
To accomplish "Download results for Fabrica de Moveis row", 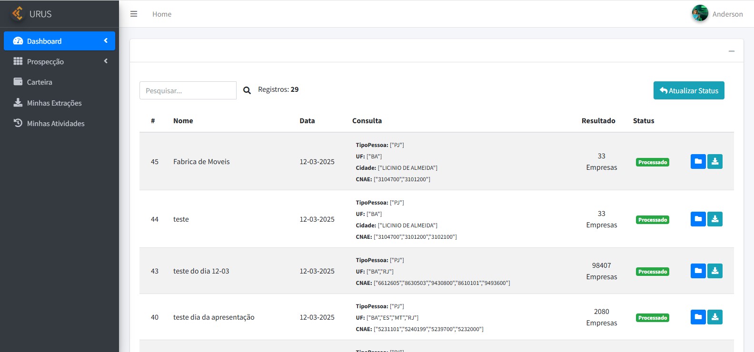I will [714, 162].
